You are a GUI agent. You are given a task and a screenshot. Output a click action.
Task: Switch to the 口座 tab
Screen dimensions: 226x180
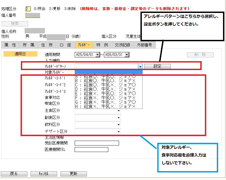coord(65,45)
